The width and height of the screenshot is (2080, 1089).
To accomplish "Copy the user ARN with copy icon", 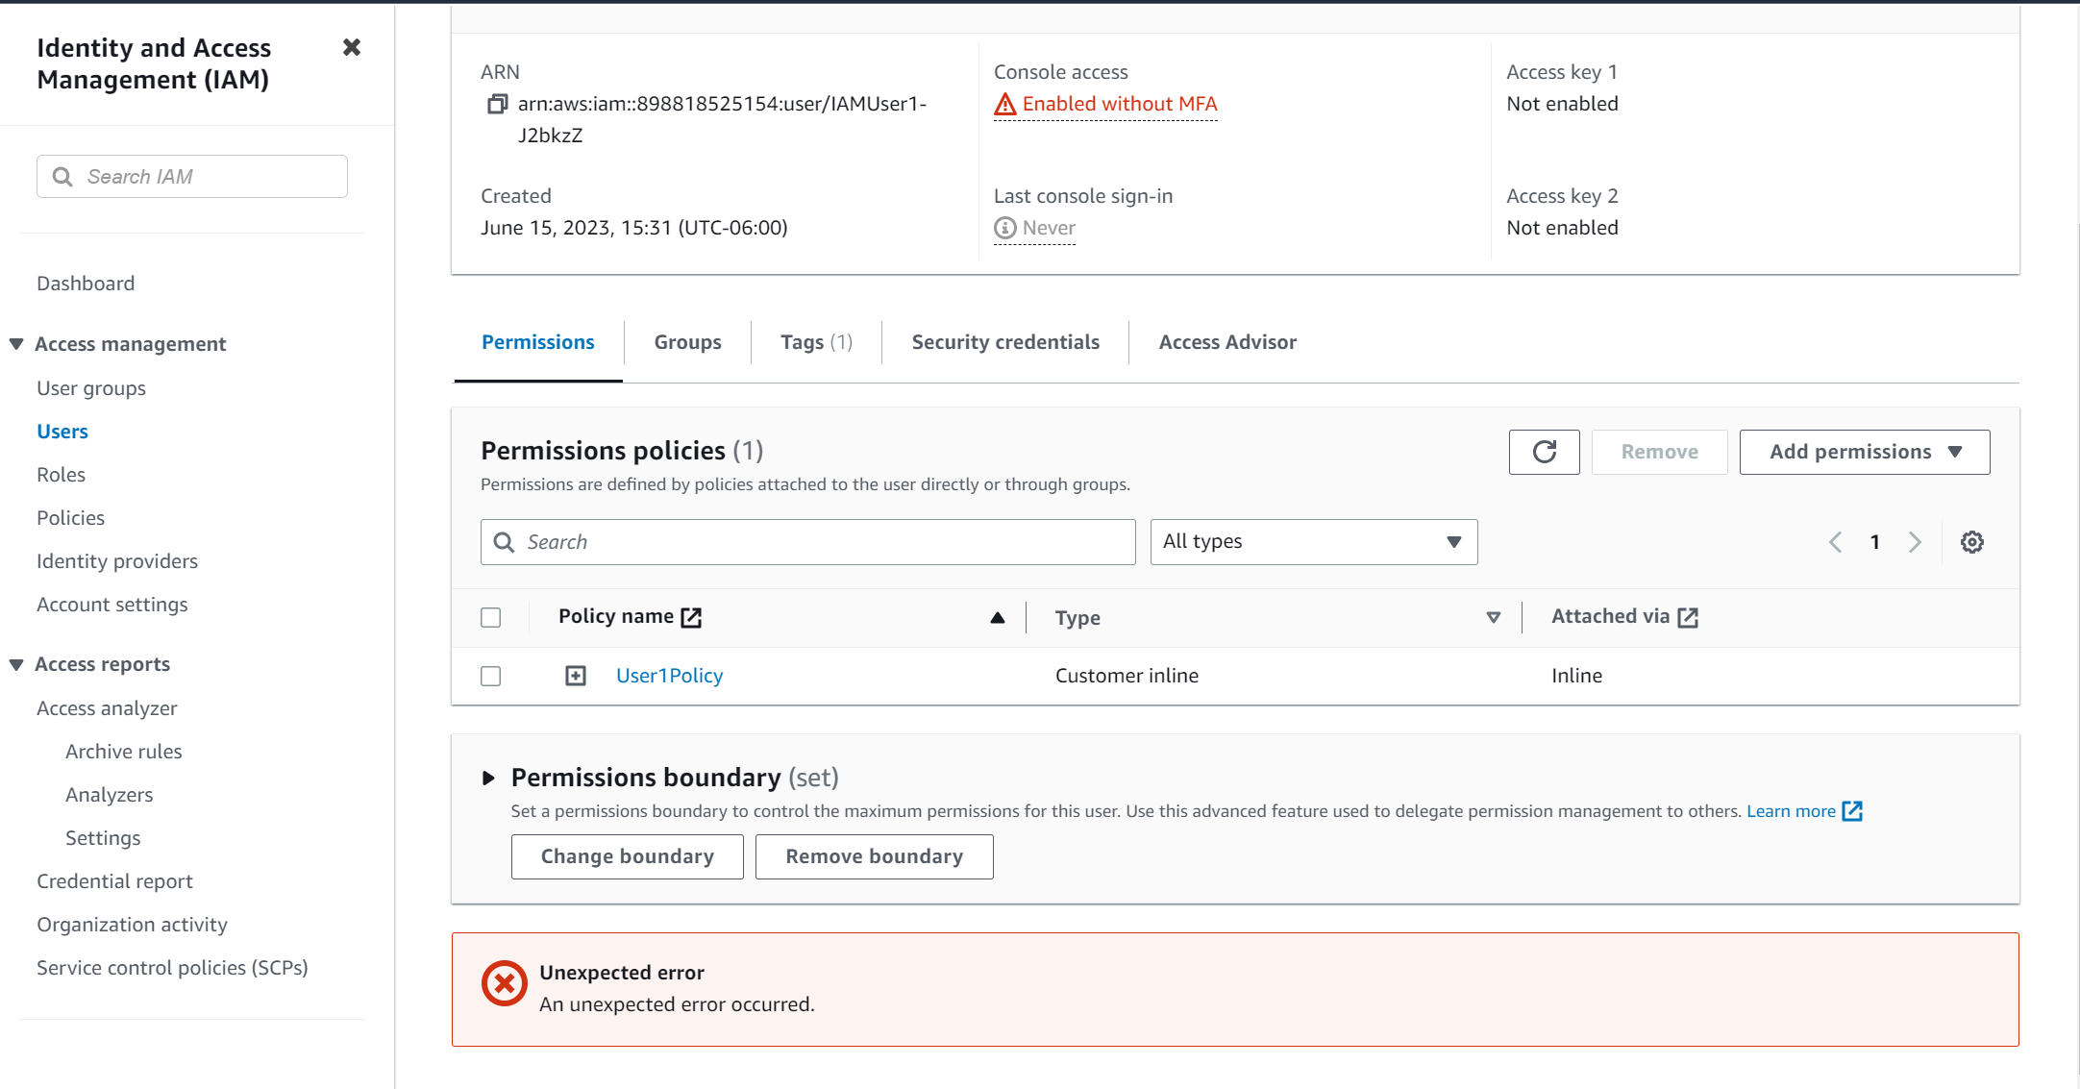I will (497, 104).
